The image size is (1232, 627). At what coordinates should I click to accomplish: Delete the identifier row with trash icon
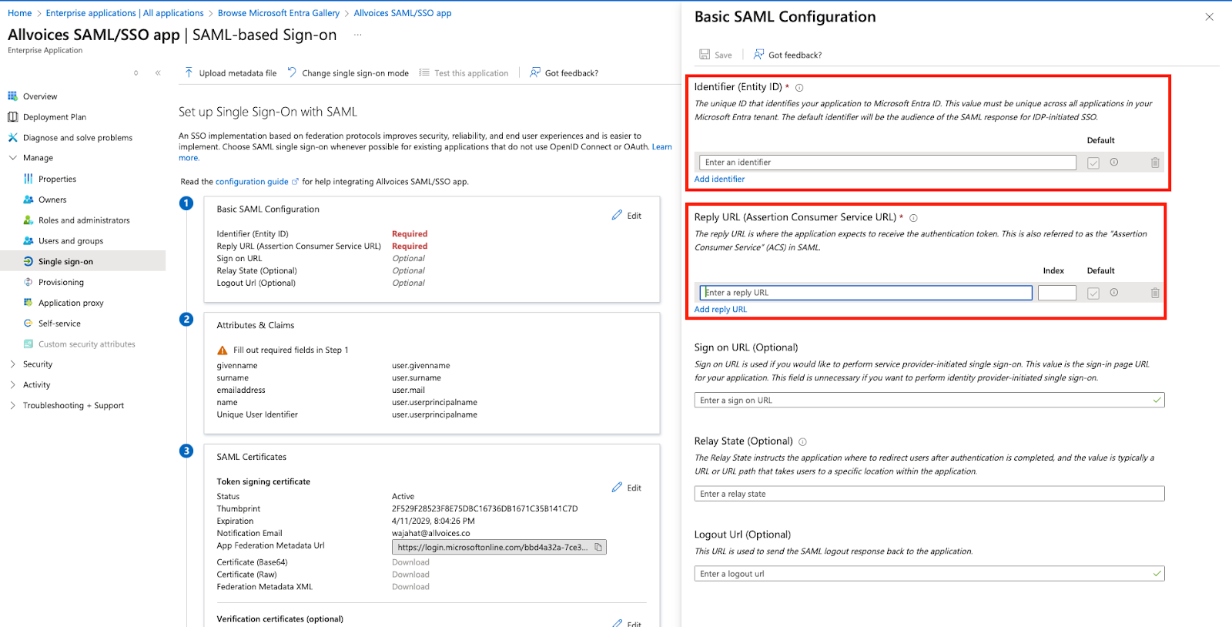click(1154, 162)
